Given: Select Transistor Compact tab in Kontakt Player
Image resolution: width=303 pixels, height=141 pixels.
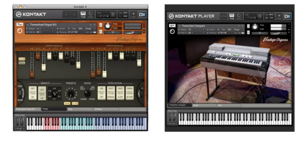Looking at the screenshot, I should tap(180, 105).
